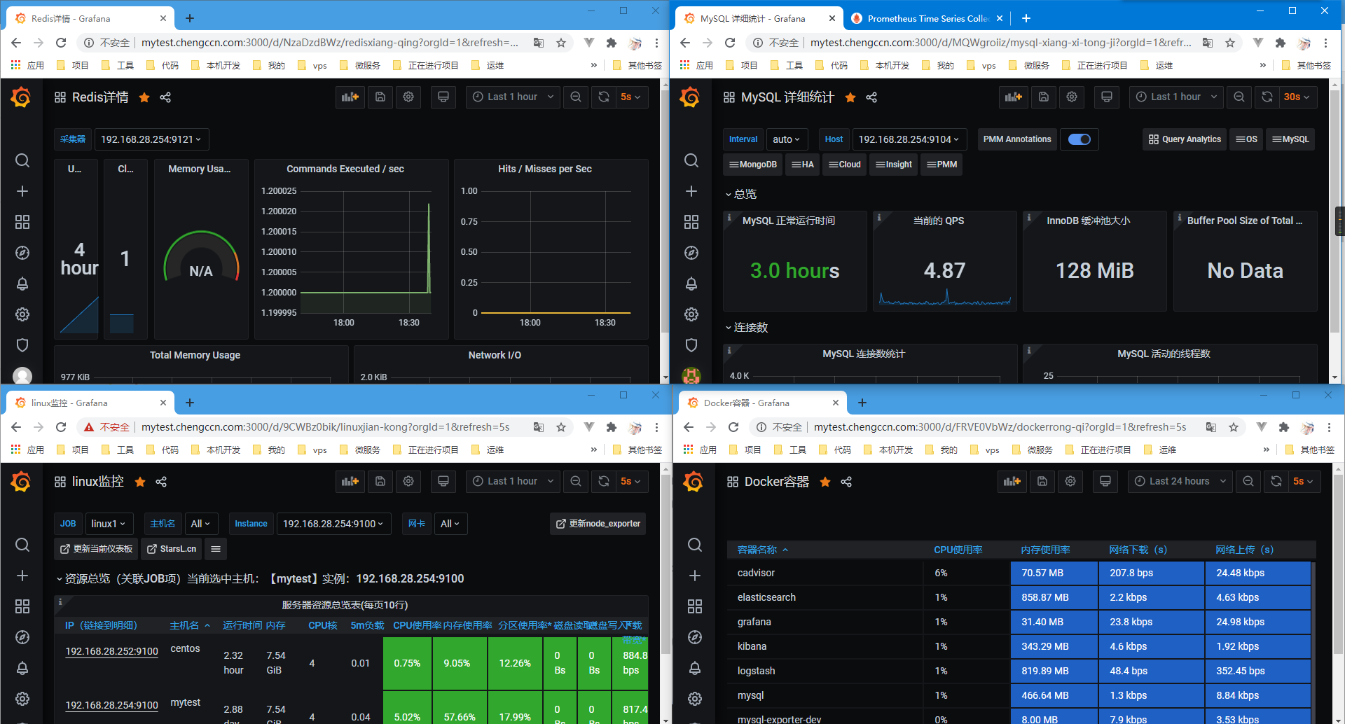Open Create plus icon in MySQL sidebar
This screenshot has width=1345, height=724.
click(x=691, y=191)
